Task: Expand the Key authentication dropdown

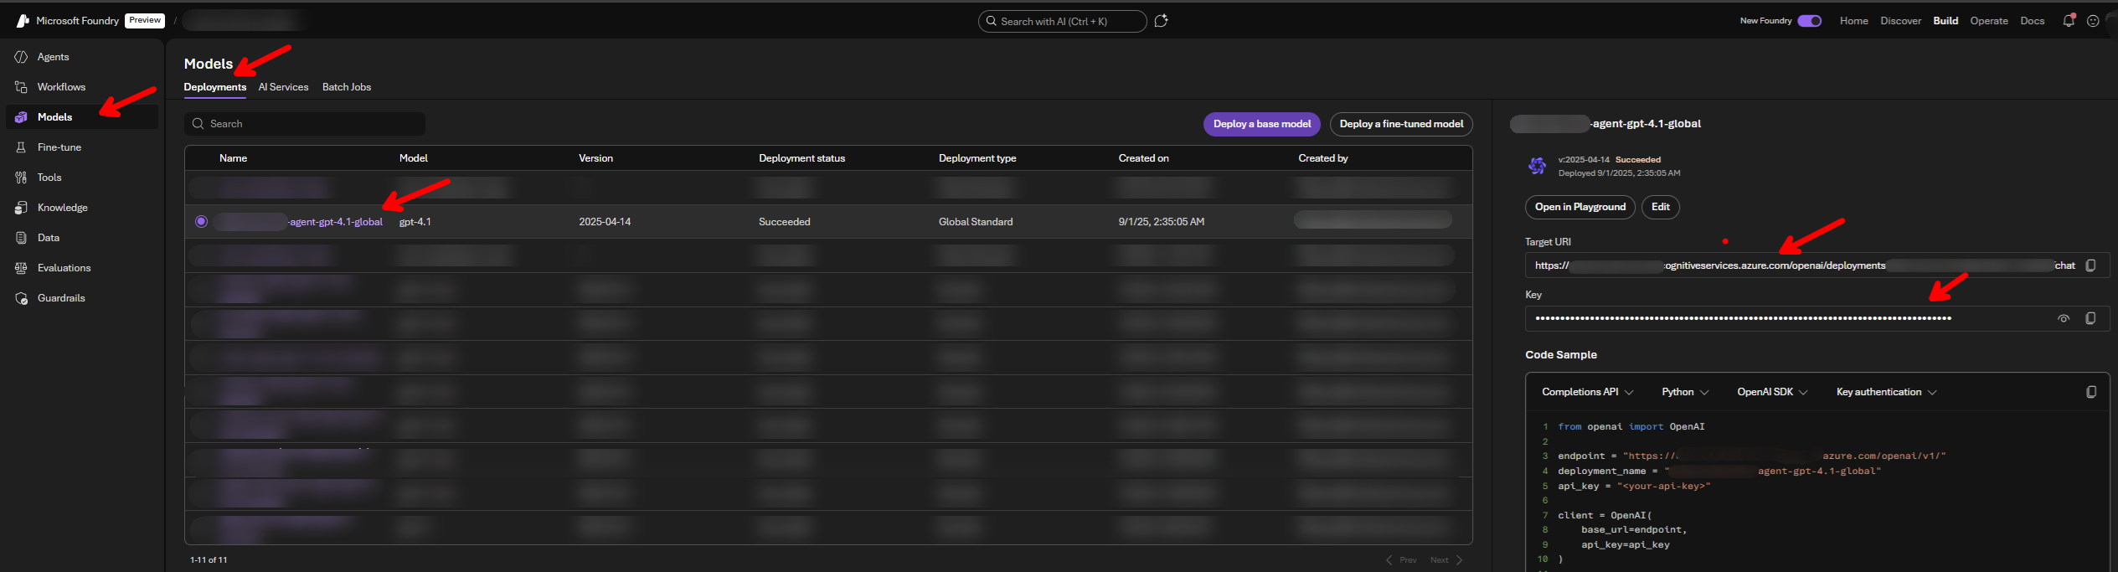Action: (x=1886, y=392)
